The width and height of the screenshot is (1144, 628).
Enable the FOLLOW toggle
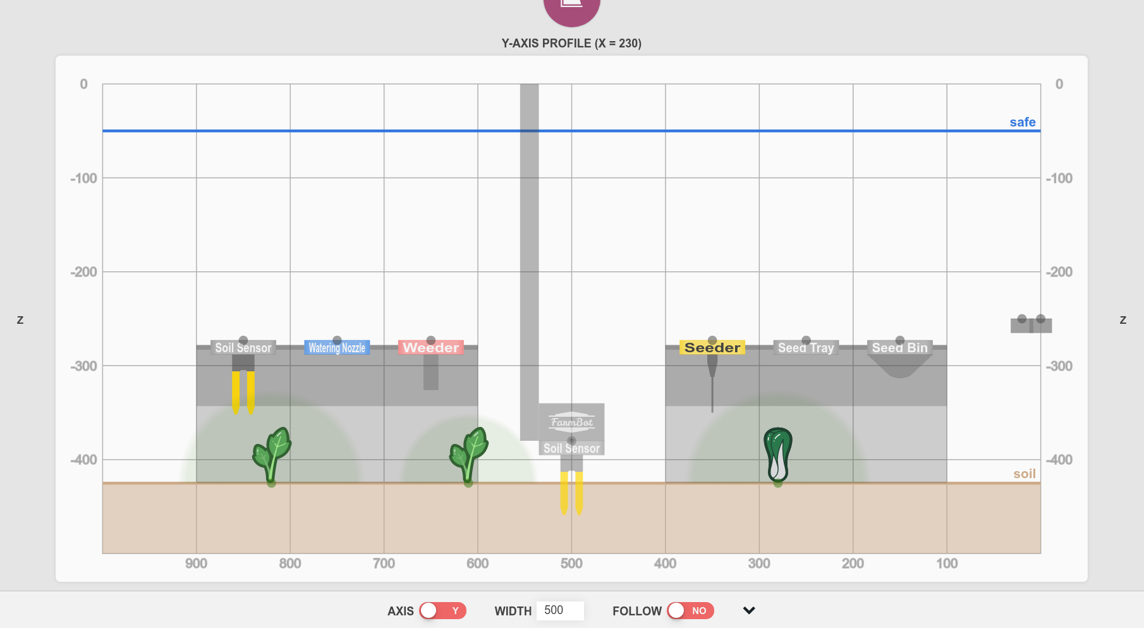(x=690, y=610)
